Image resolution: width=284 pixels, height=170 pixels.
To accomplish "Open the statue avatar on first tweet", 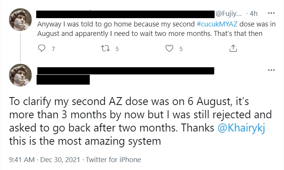I will click(x=20, y=19).
